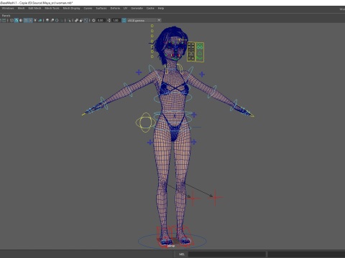Viewport: 345px width, 258px height.
Task: Click the exposure reset icon
Action: pos(93,21)
